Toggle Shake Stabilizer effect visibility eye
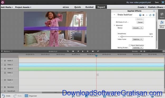 coord(143,15)
